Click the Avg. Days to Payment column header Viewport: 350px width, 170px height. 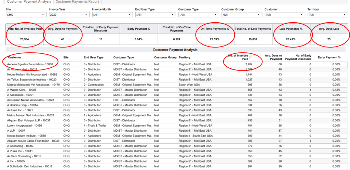(273, 57)
